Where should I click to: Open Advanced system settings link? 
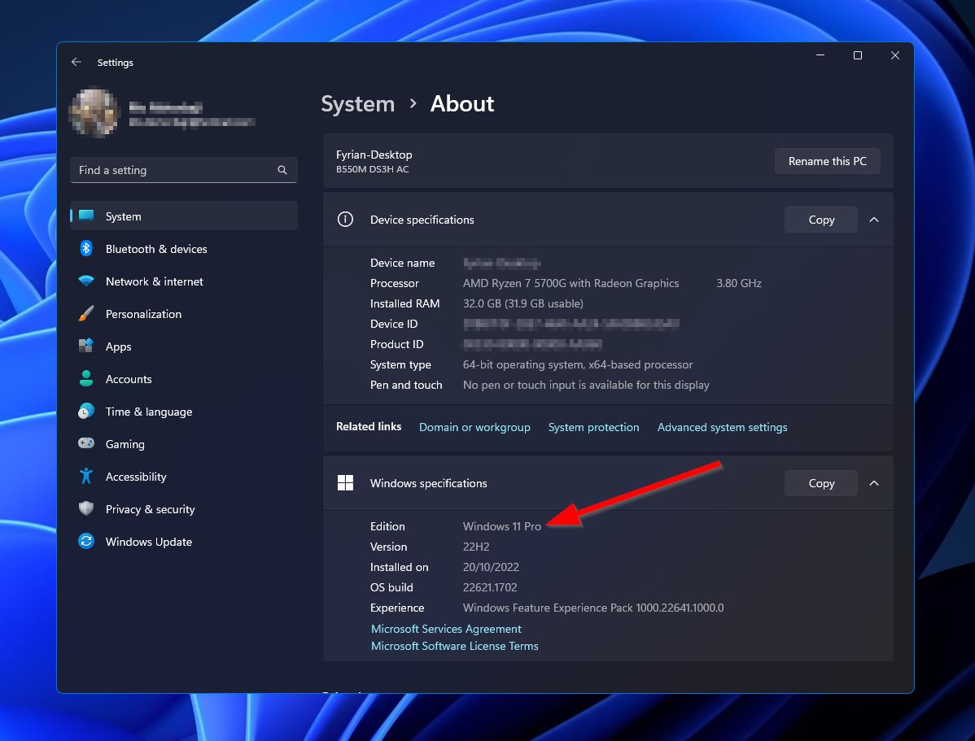pos(722,427)
